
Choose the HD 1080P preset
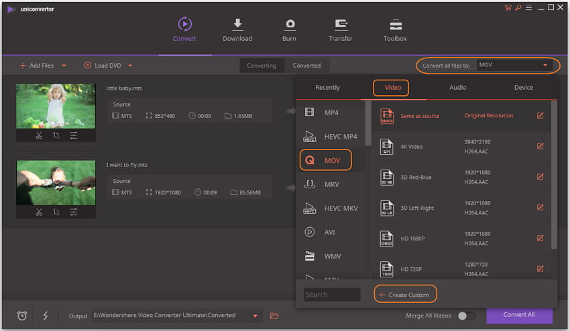[461, 239]
